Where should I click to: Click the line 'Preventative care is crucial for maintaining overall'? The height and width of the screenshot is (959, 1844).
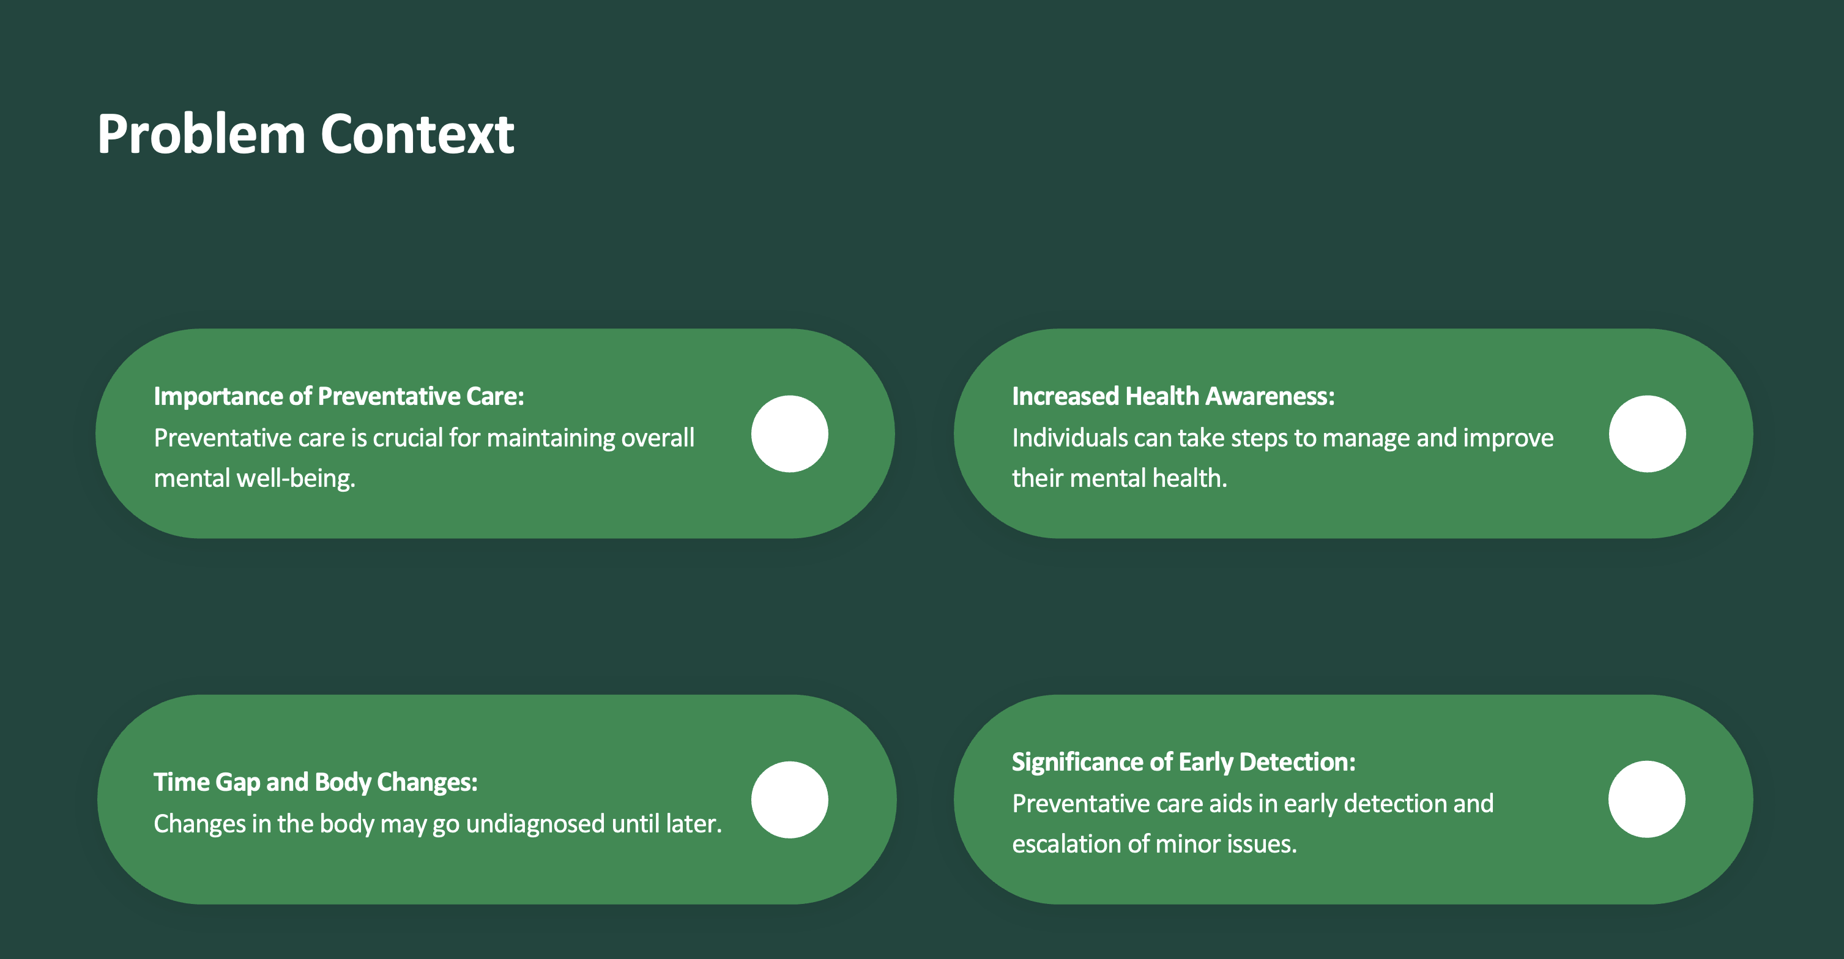424,437
